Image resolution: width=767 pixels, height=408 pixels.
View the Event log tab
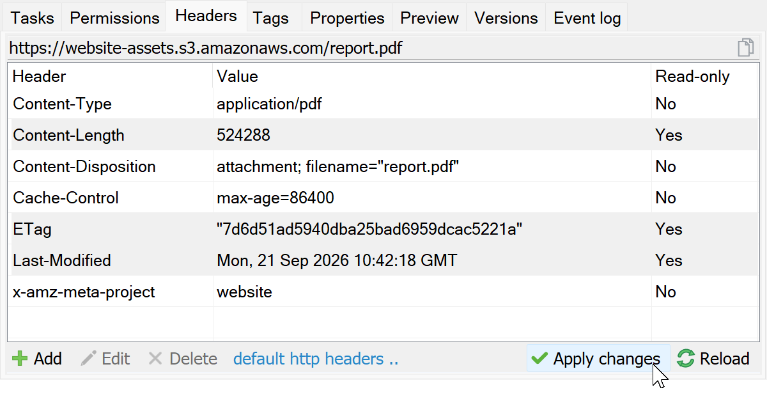click(587, 19)
